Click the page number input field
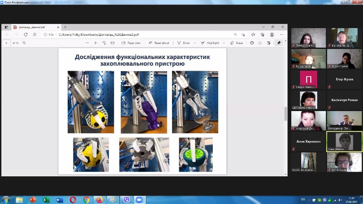This screenshot has width=363, height=204. (7, 43)
